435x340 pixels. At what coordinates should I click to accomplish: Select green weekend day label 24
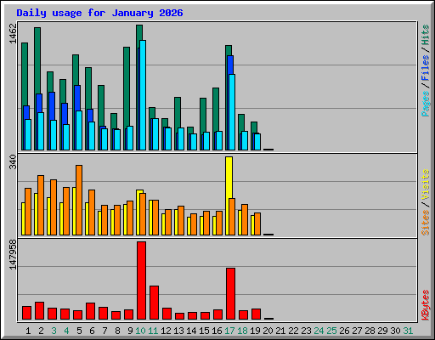pos(319,331)
